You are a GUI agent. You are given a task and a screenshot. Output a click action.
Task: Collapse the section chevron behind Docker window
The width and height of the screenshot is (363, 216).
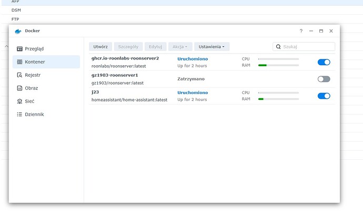6,46
